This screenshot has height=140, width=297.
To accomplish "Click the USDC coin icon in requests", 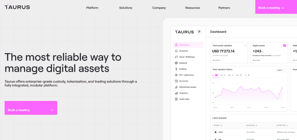I will [215, 132].
